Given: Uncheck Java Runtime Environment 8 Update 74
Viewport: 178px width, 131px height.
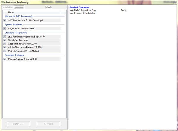Looking at the screenshot, I should pos(4,37).
